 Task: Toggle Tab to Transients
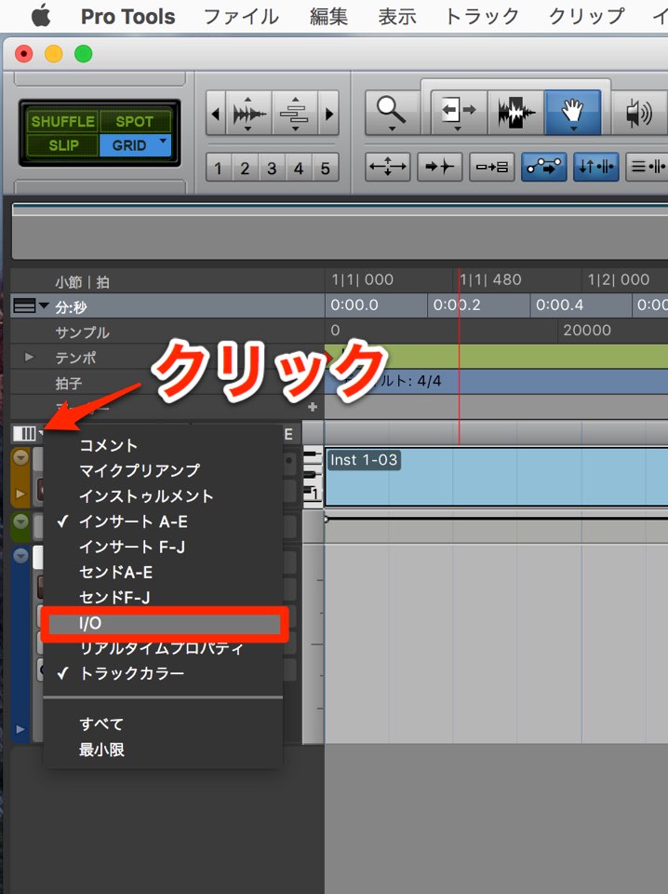point(439,167)
